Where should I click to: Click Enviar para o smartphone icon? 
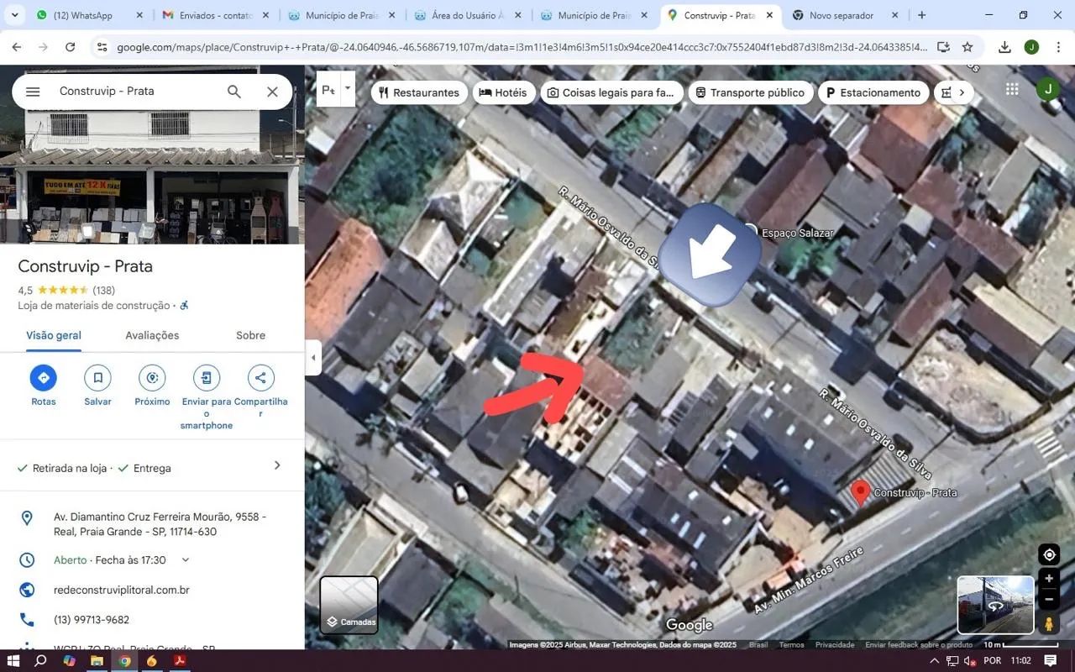207,378
